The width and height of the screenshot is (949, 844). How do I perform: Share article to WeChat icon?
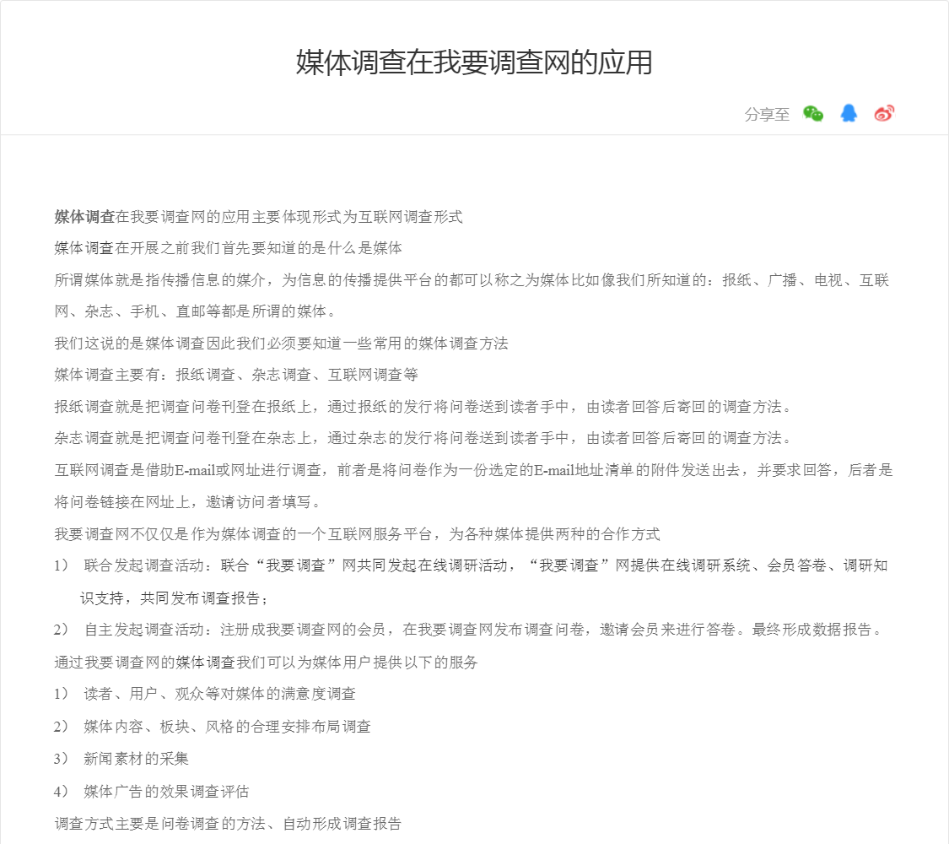[813, 114]
